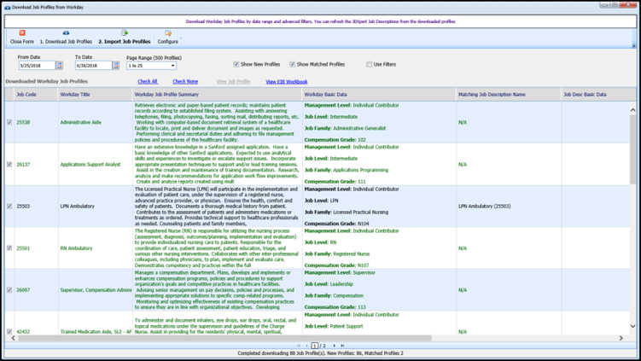The image size is (641, 361).
Task: Click the From Date input field
Action: coord(37,66)
